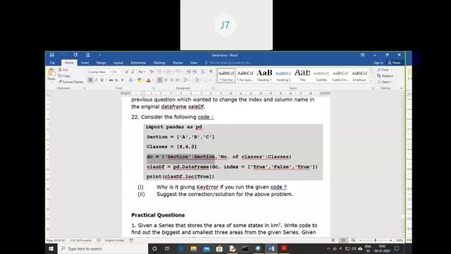
Task: Open Microsoft Edge from the taskbar
Action: tap(181, 248)
